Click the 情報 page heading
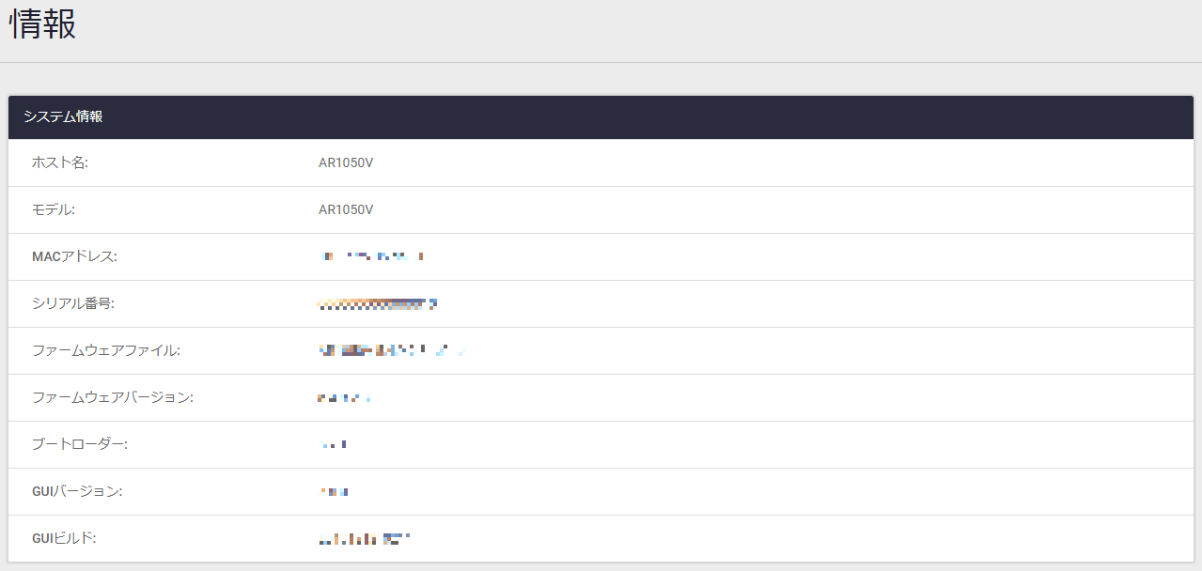Viewport: 1202px width, 571px height. coord(42,25)
